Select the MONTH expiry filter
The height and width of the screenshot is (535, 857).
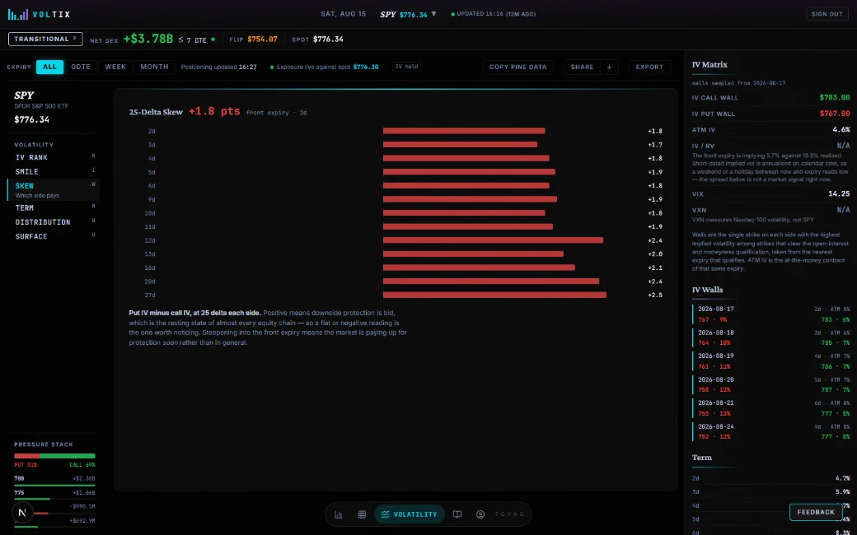[x=154, y=67]
